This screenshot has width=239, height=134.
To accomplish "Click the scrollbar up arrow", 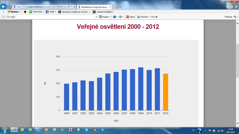I will point(238,23).
